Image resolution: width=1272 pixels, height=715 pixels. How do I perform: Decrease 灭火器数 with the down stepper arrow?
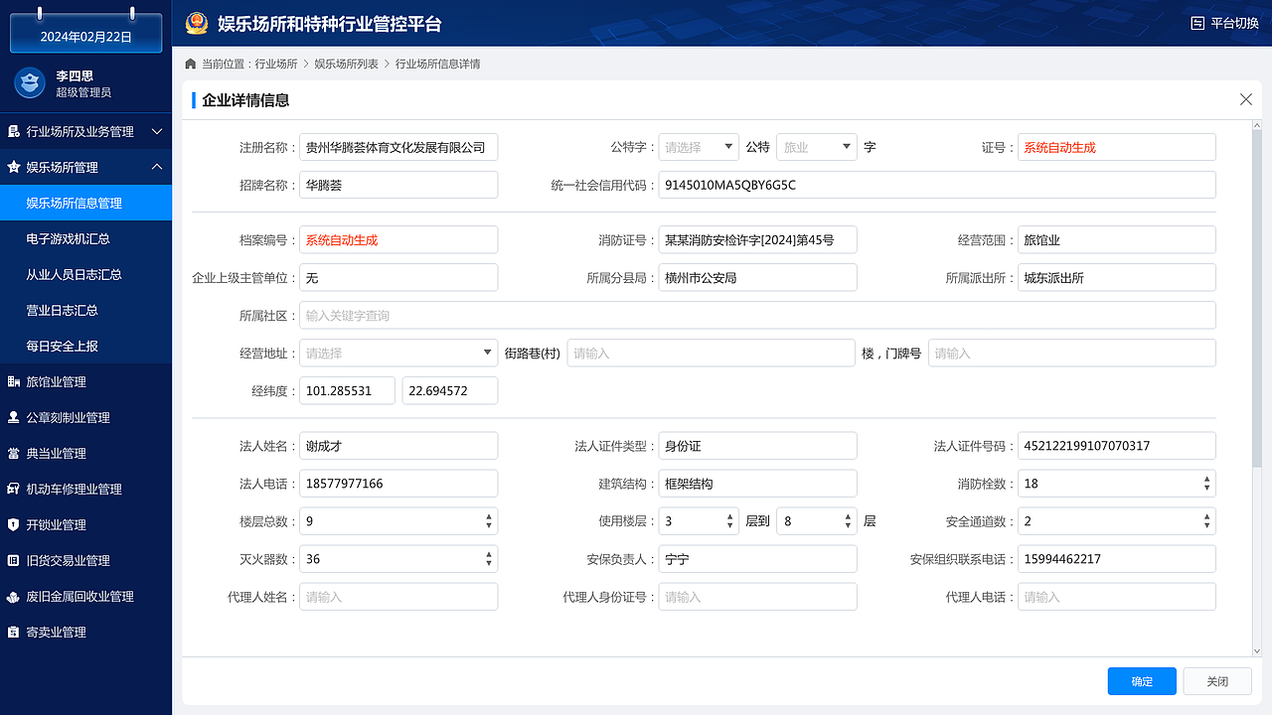[x=488, y=564]
